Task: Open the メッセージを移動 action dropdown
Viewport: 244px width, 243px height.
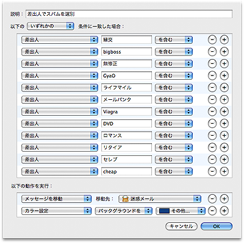Action: pyautogui.click(x=56, y=199)
